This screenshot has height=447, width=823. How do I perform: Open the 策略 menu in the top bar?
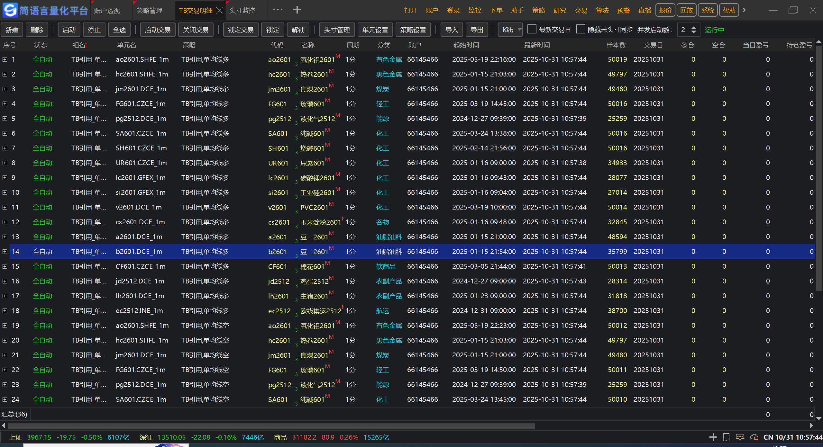pyautogui.click(x=538, y=10)
